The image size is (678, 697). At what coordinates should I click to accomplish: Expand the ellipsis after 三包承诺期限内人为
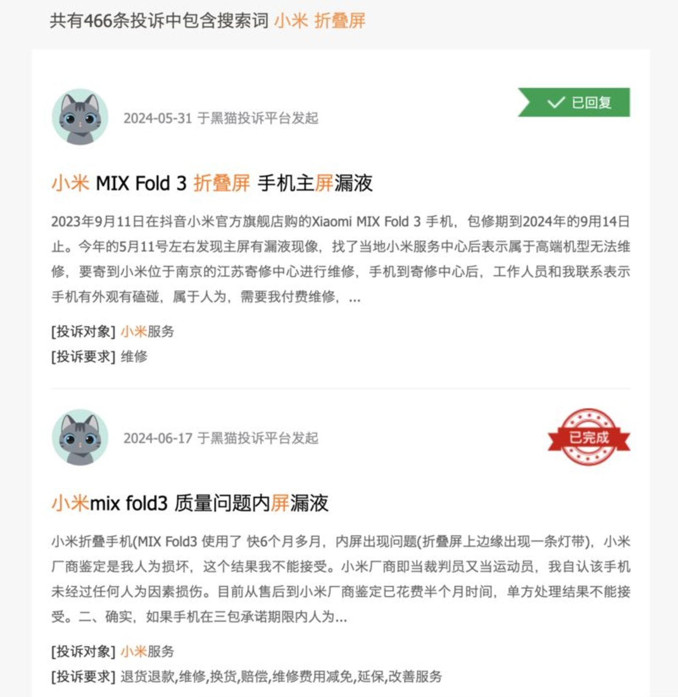341,618
